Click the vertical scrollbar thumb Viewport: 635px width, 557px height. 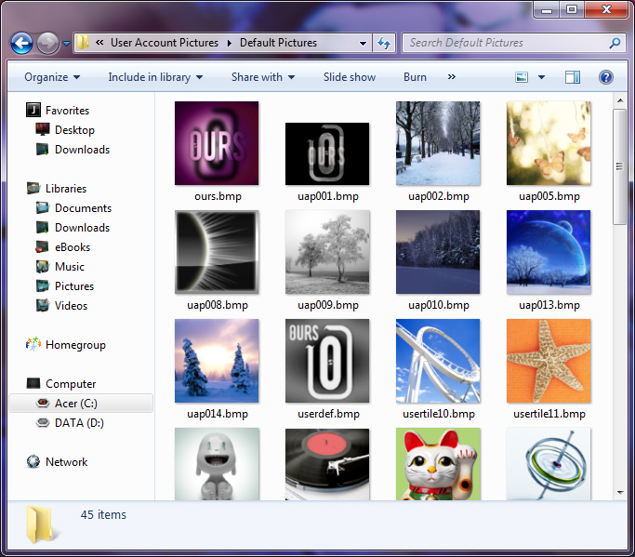pos(619,166)
